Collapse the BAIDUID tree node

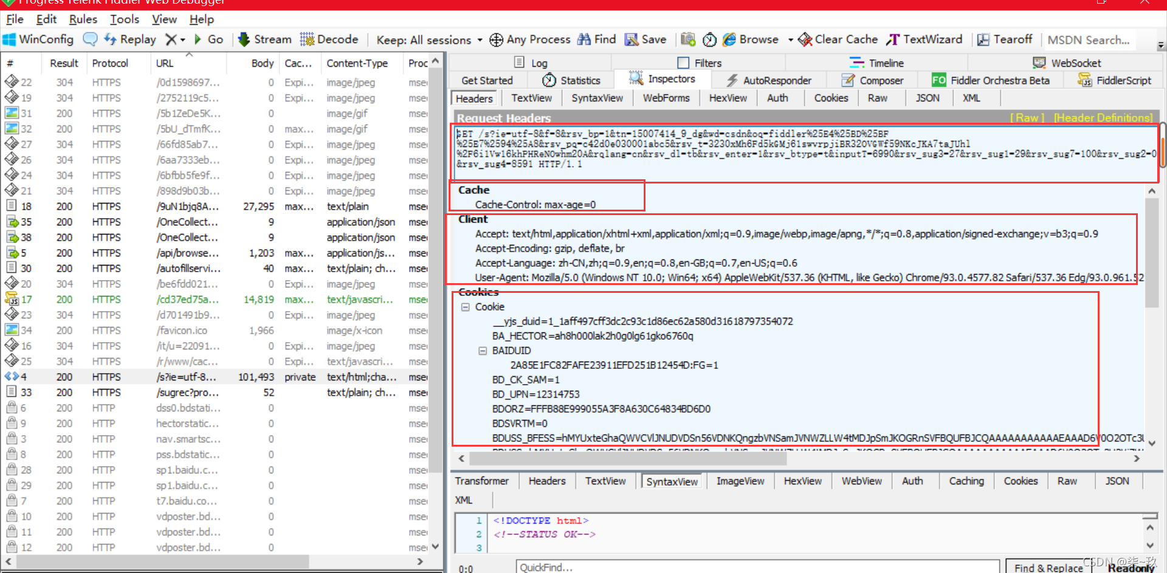483,351
